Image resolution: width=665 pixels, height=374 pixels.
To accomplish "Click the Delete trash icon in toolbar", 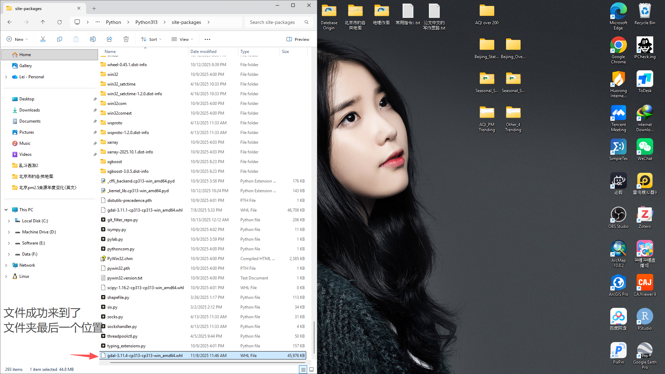I will click(x=126, y=39).
